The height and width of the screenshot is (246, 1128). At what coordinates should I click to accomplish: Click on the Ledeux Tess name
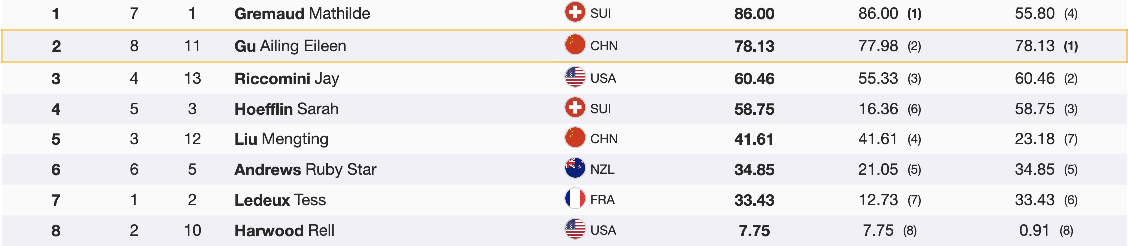click(x=280, y=200)
